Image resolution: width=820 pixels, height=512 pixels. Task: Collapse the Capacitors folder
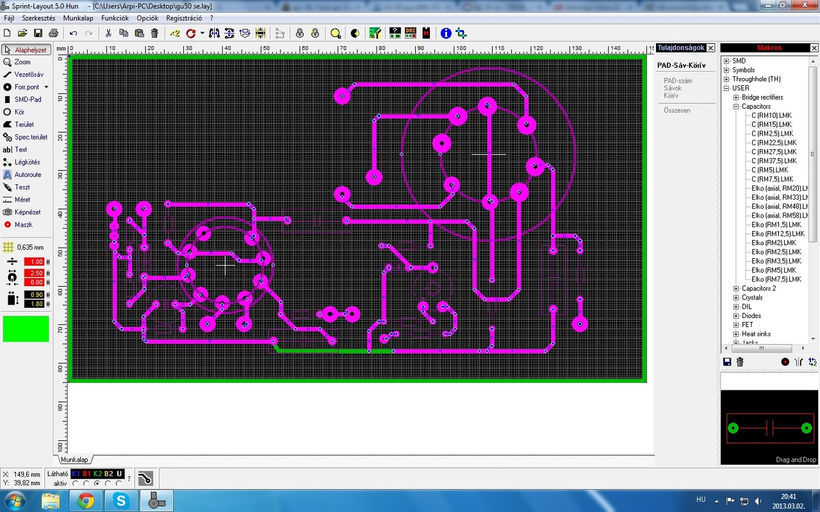point(736,107)
